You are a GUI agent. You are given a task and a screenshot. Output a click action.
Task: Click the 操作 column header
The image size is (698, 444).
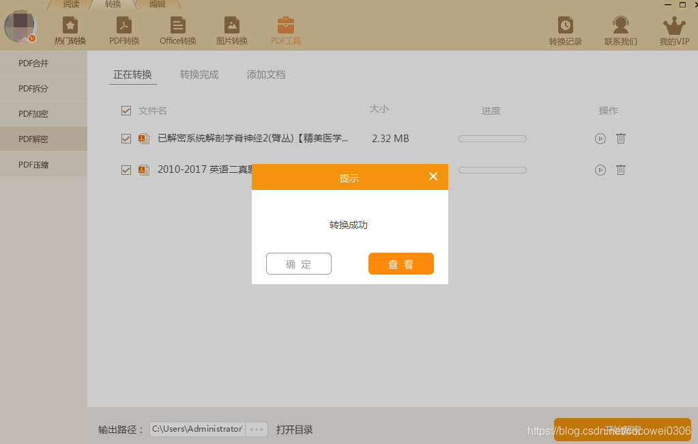point(609,111)
